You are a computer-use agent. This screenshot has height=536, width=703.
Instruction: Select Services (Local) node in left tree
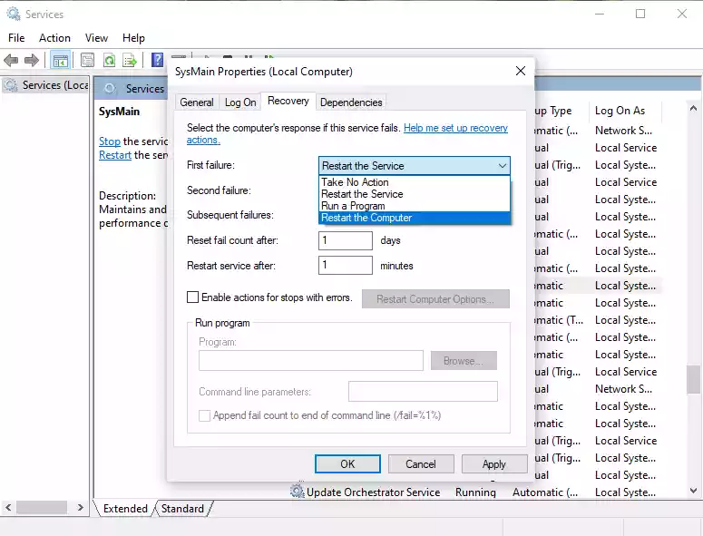(46, 85)
